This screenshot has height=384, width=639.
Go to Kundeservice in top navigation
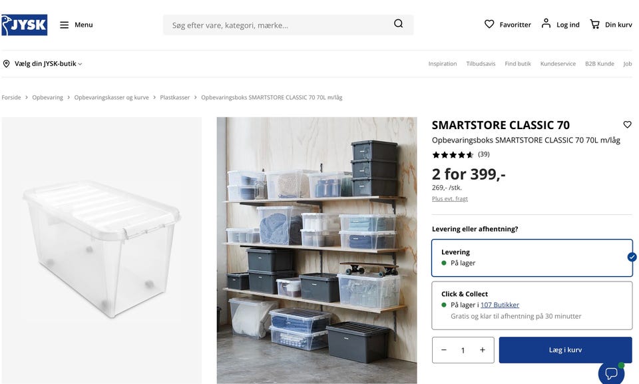pyautogui.click(x=558, y=64)
